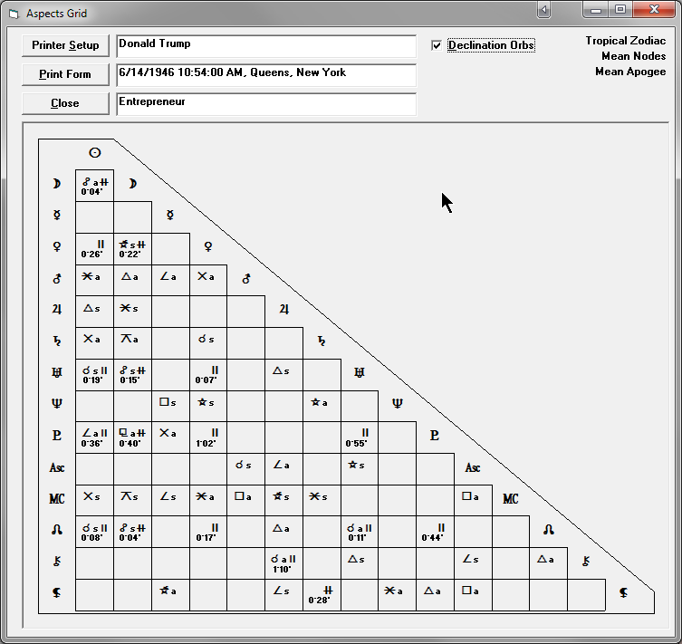
Task: Click the Sun-Moon aspect cell showing 0°04'
Action: 94,185
